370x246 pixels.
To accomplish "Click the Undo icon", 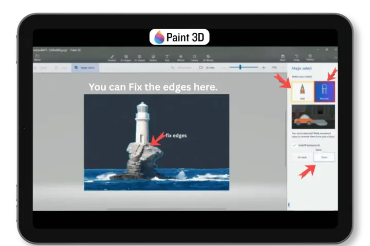I will pos(295,57).
